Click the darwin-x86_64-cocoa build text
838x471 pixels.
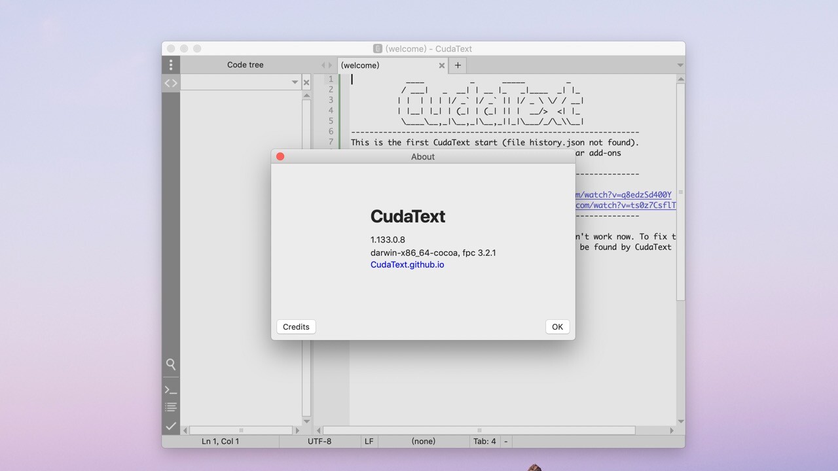pyautogui.click(x=433, y=253)
